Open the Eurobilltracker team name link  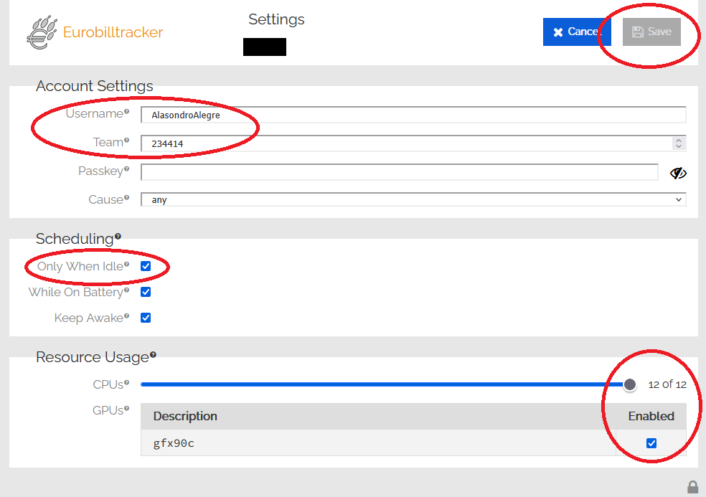pos(113,32)
